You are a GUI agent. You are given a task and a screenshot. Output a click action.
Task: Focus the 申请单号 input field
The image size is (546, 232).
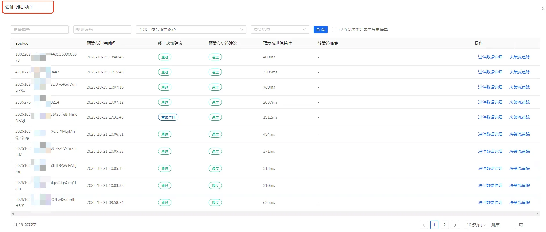tap(40, 30)
